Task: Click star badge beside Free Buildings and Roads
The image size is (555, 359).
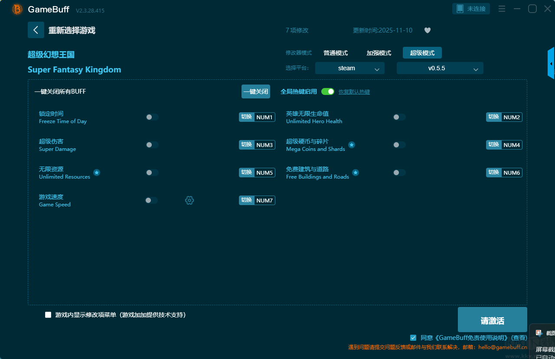Action: coord(356,173)
